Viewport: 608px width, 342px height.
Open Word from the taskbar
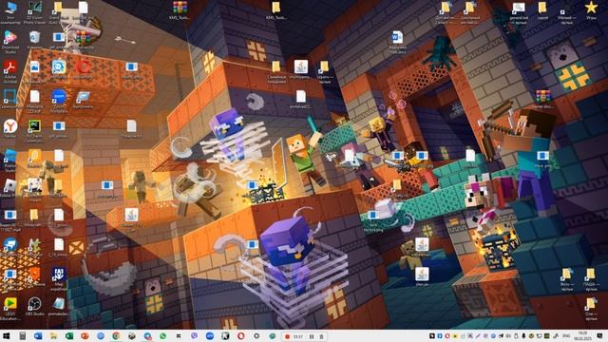(38, 336)
